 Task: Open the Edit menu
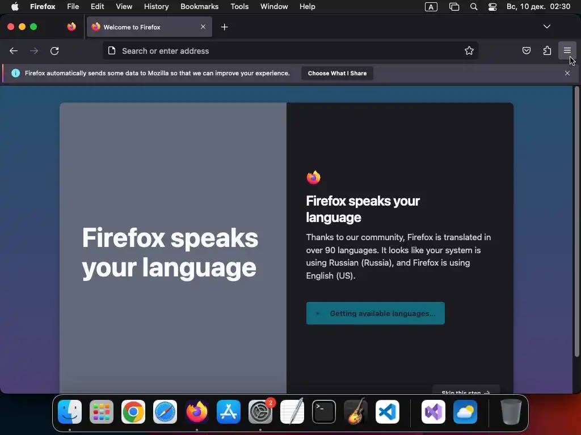pyautogui.click(x=97, y=7)
